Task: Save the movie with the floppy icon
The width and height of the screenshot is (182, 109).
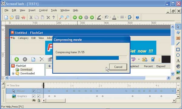Action: pos(17,18)
